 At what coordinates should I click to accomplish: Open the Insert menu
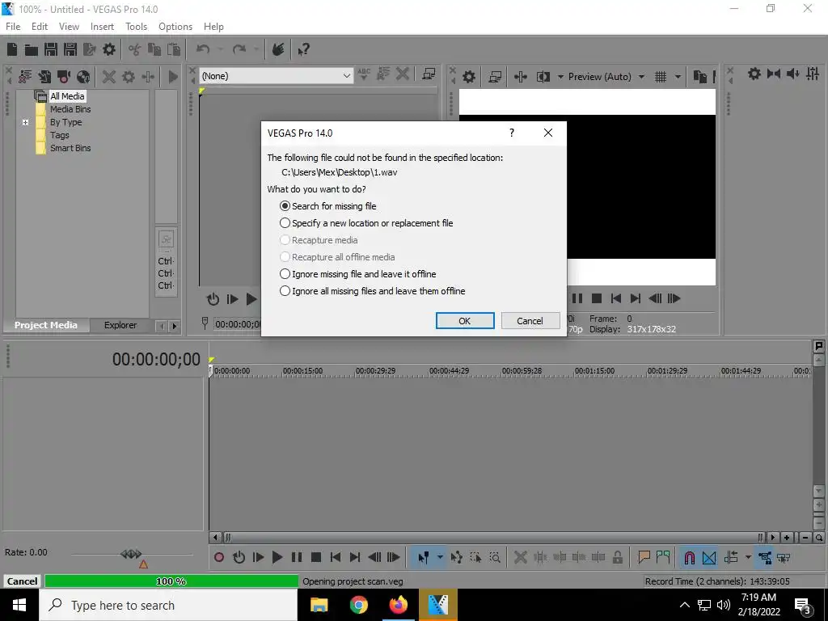point(102,27)
